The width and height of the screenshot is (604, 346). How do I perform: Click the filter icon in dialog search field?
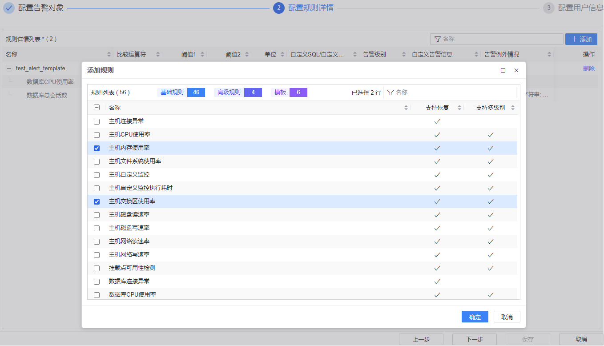[x=390, y=93]
